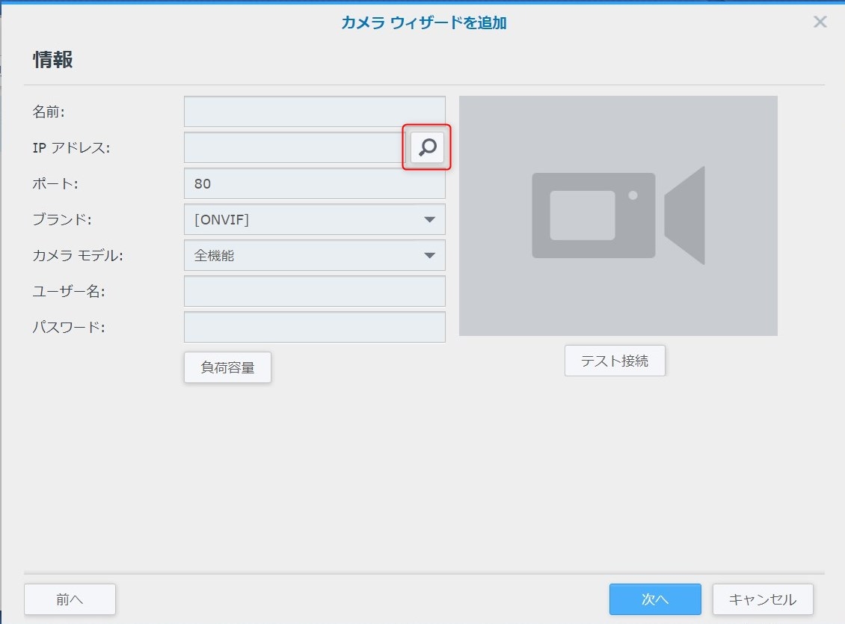The width and height of the screenshot is (845, 624).
Task: Focus the 名前 text field
Action: point(314,111)
